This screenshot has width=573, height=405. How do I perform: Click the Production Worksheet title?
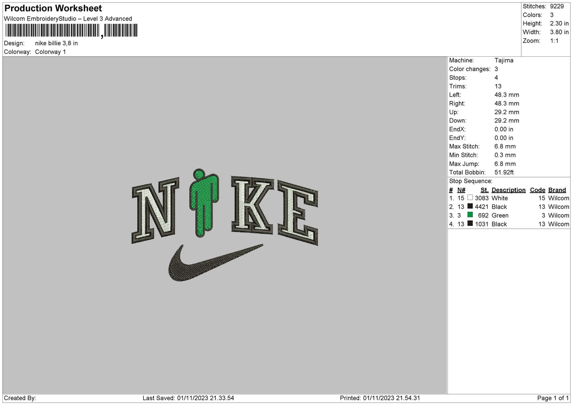click(x=53, y=9)
